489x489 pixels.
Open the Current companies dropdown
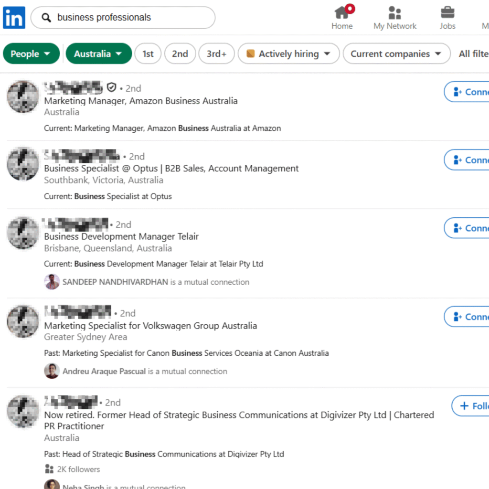(396, 53)
